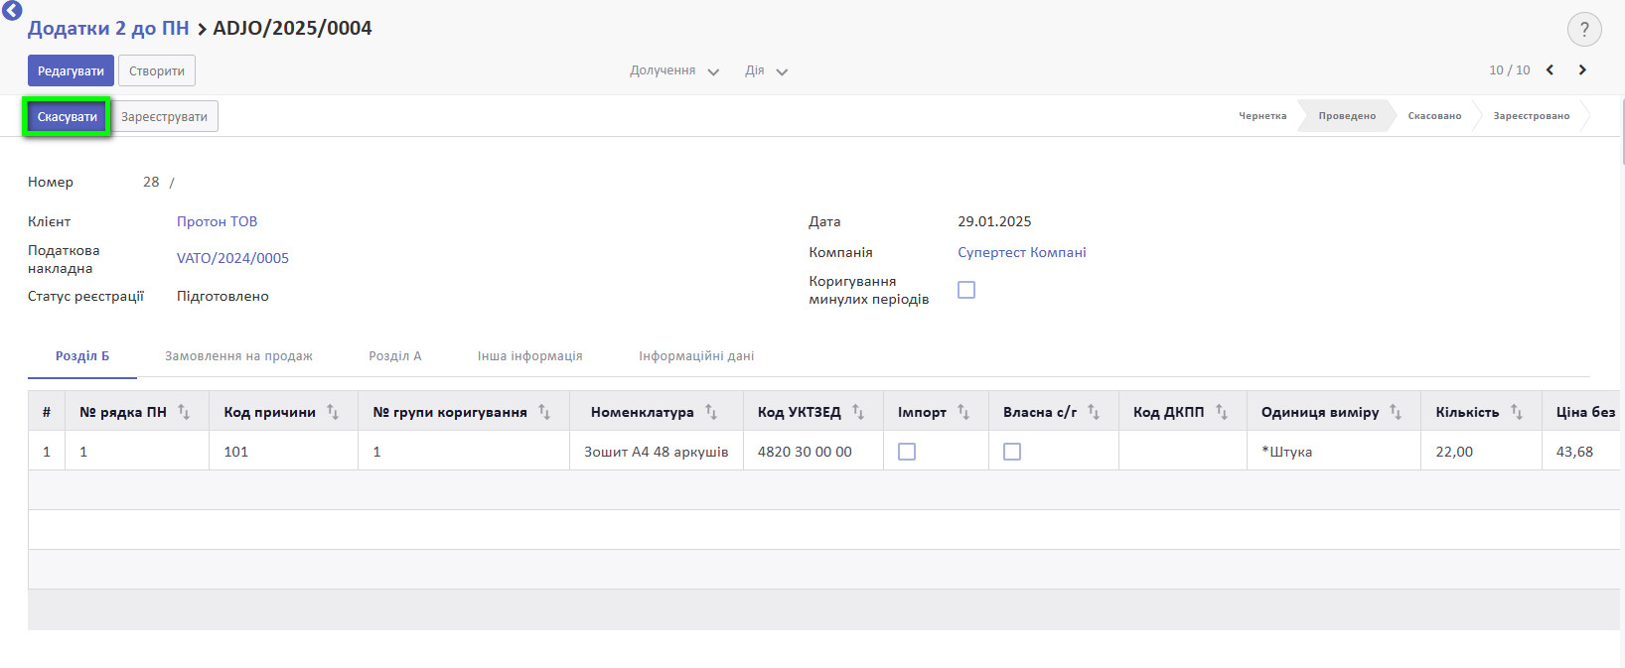The image size is (1625, 668).
Task: Sort by Власна с/г column icon
Action: 1094,412
